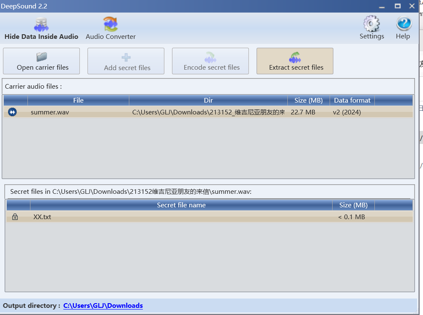Click the lock icon beside XX.txt
Image resolution: width=423 pixels, height=315 pixels.
coord(15,217)
